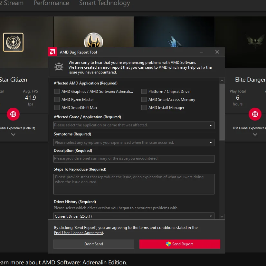Click the globe profile button under Elite Dangerous
The image size is (266, 266).
tap(255, 114)
